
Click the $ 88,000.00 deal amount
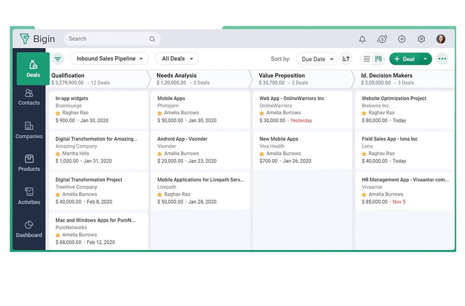68,242
